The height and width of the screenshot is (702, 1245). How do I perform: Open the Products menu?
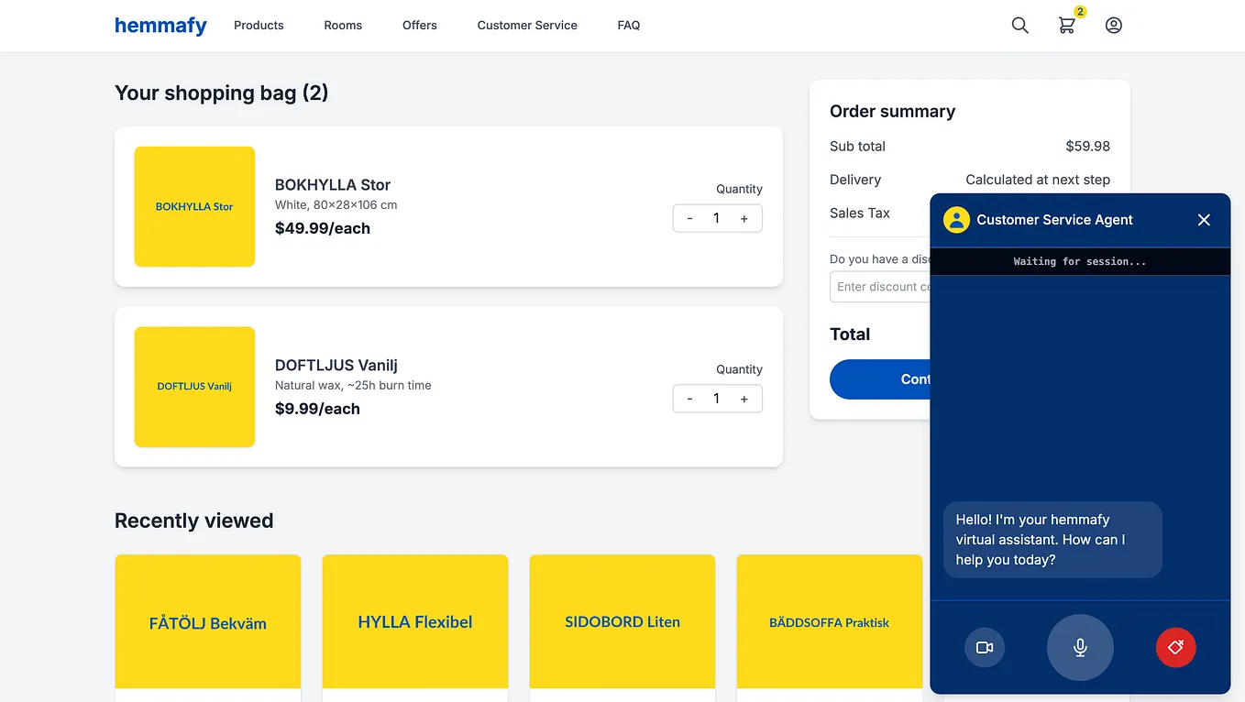pyautogui.click(x=258, y=25)
